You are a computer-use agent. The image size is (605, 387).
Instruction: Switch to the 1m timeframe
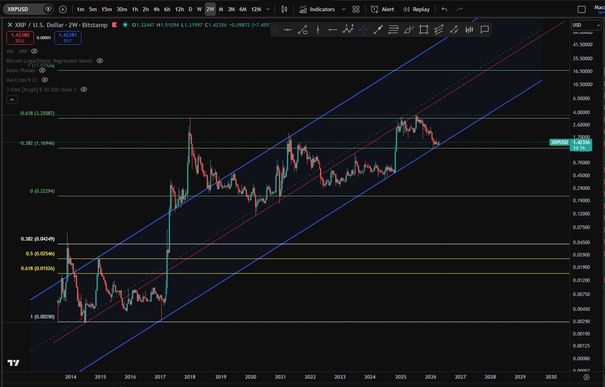[x=80, y=9]
